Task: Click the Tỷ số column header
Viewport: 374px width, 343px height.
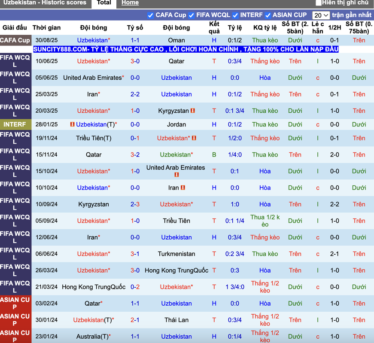Action: (135, 27)
